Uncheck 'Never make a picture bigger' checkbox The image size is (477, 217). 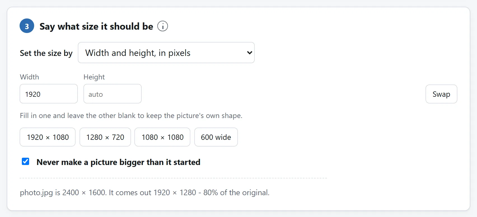tap(25, 161)
